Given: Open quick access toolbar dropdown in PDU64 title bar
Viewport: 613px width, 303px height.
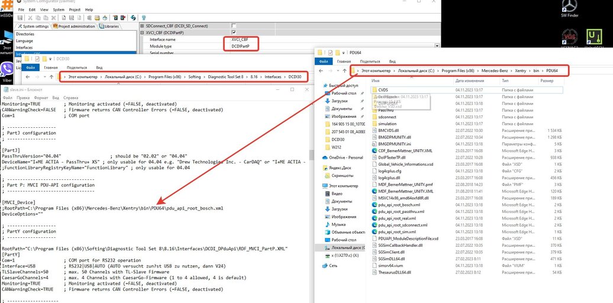Looking at the screenshot, I should pos(344,53).
